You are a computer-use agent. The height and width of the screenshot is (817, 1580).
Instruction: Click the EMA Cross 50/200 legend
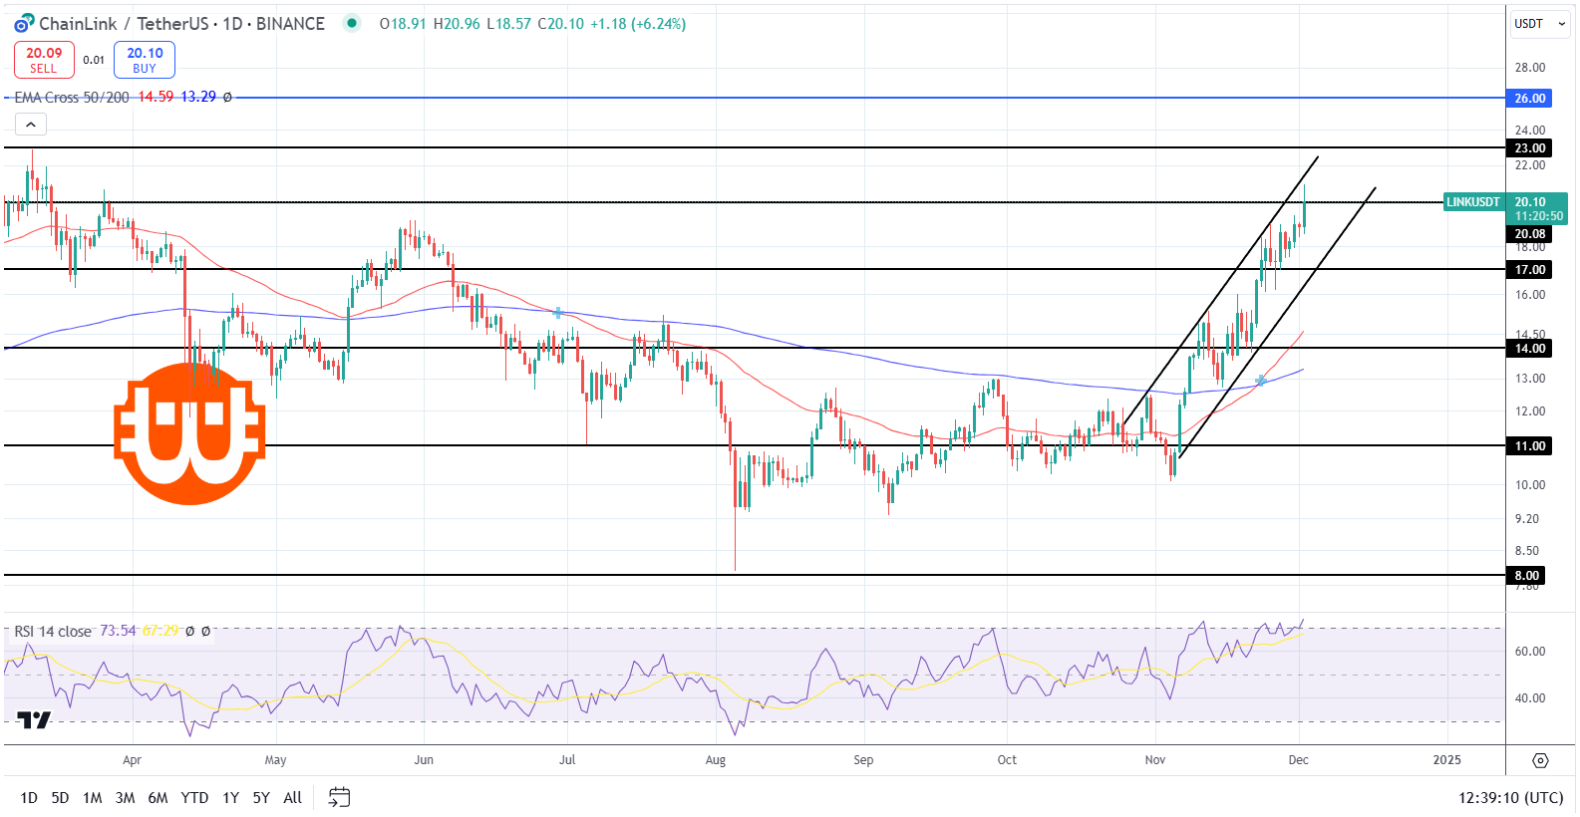[72, 97]
